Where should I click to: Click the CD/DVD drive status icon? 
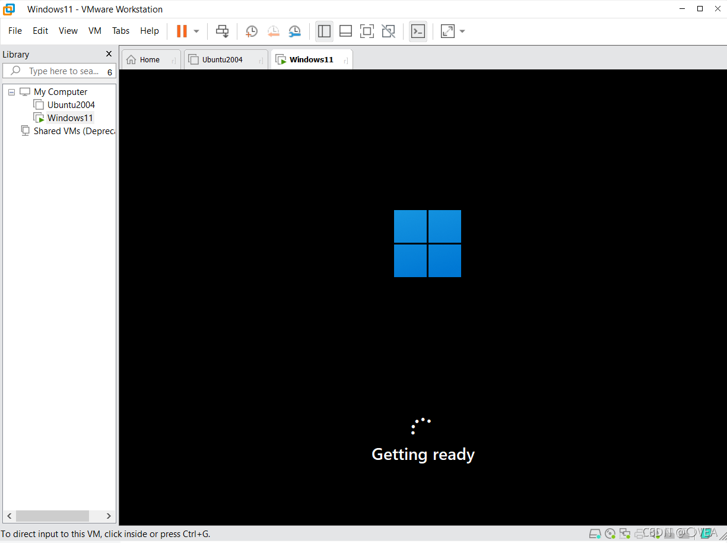point(610,534)
